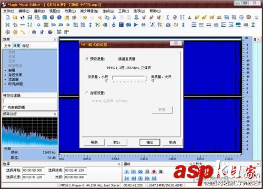
Task: Expand the 振幅 effects category
Action: (5, 70)
